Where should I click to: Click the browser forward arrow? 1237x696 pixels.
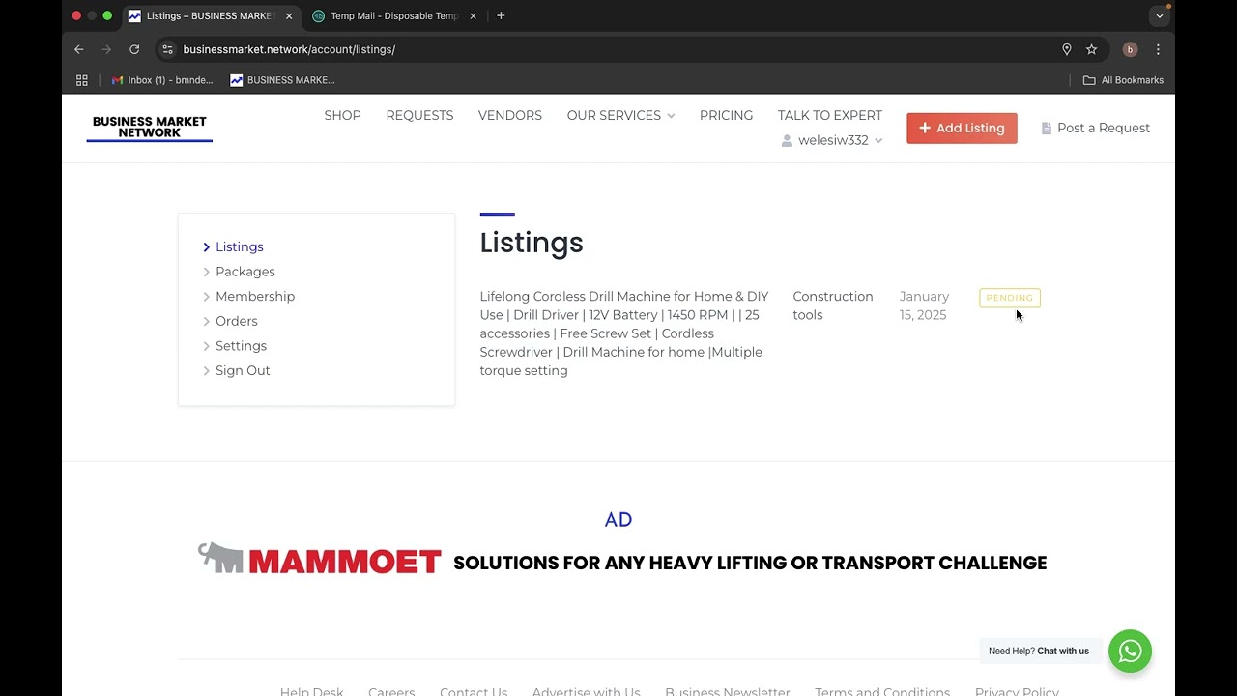106,49
